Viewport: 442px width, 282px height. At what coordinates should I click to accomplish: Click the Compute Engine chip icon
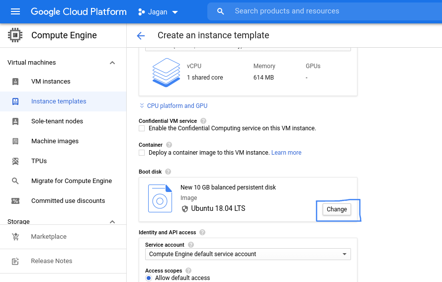15,35
